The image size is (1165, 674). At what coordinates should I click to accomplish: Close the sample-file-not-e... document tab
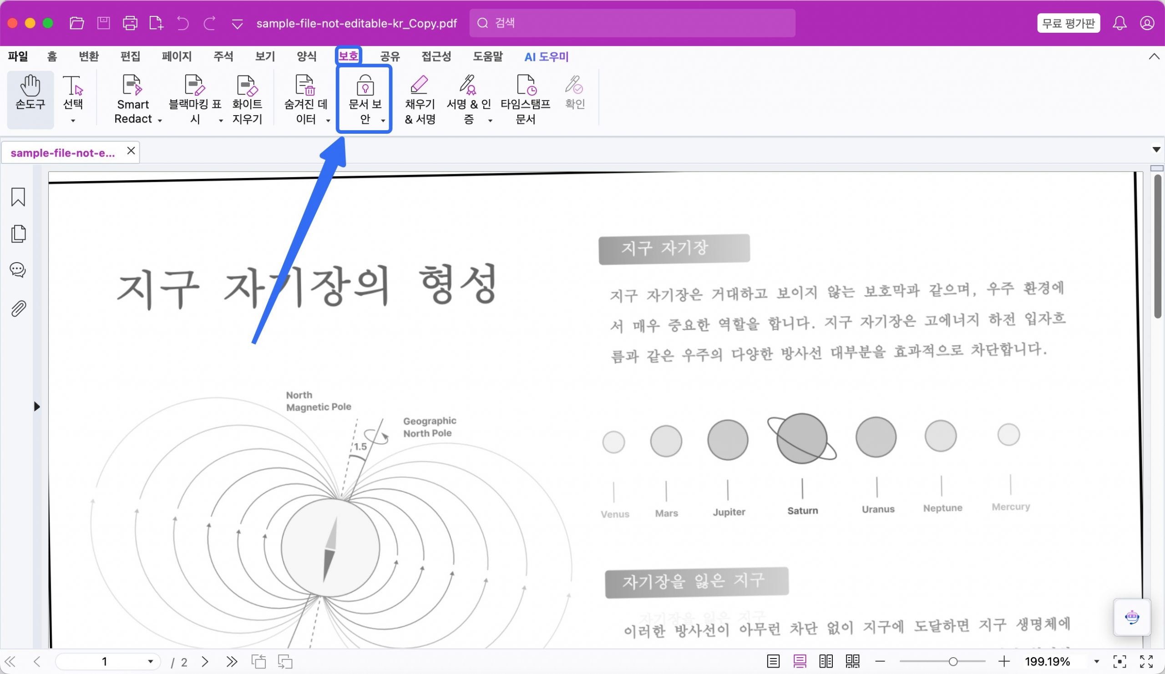click(132, 151)
